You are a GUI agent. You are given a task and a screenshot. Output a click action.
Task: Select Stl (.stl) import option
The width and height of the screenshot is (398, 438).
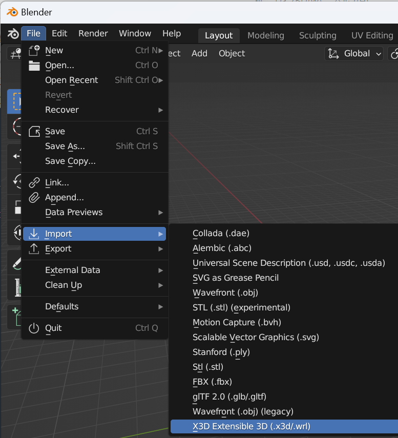[284, 367]
